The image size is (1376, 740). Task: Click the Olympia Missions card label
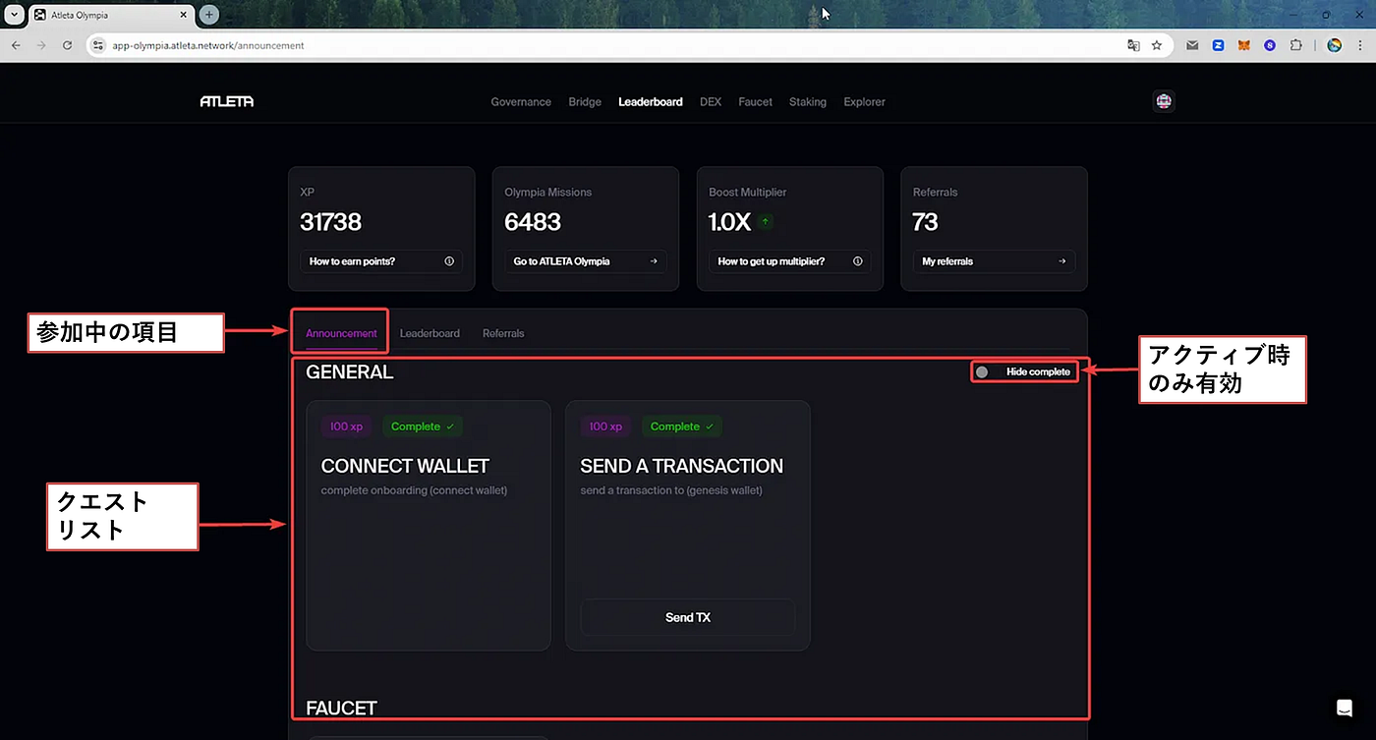pos(548,193)
